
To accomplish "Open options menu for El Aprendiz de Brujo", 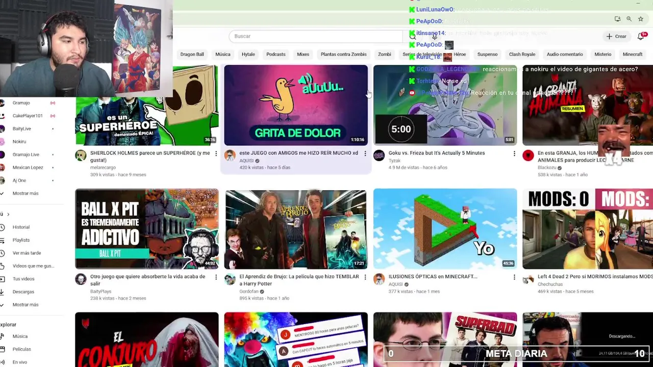I will click(x=365, y=277).
